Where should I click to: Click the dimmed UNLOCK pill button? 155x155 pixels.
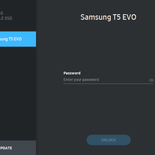click(109, 140)
